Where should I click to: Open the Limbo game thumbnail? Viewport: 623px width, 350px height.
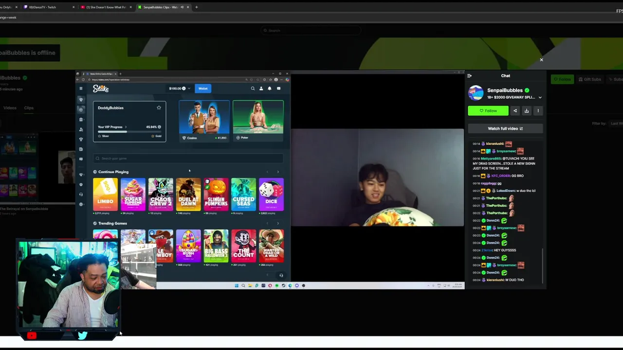click(105, 194)
